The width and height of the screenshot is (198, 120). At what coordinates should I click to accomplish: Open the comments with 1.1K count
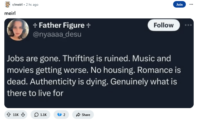[x=40, y=115]
